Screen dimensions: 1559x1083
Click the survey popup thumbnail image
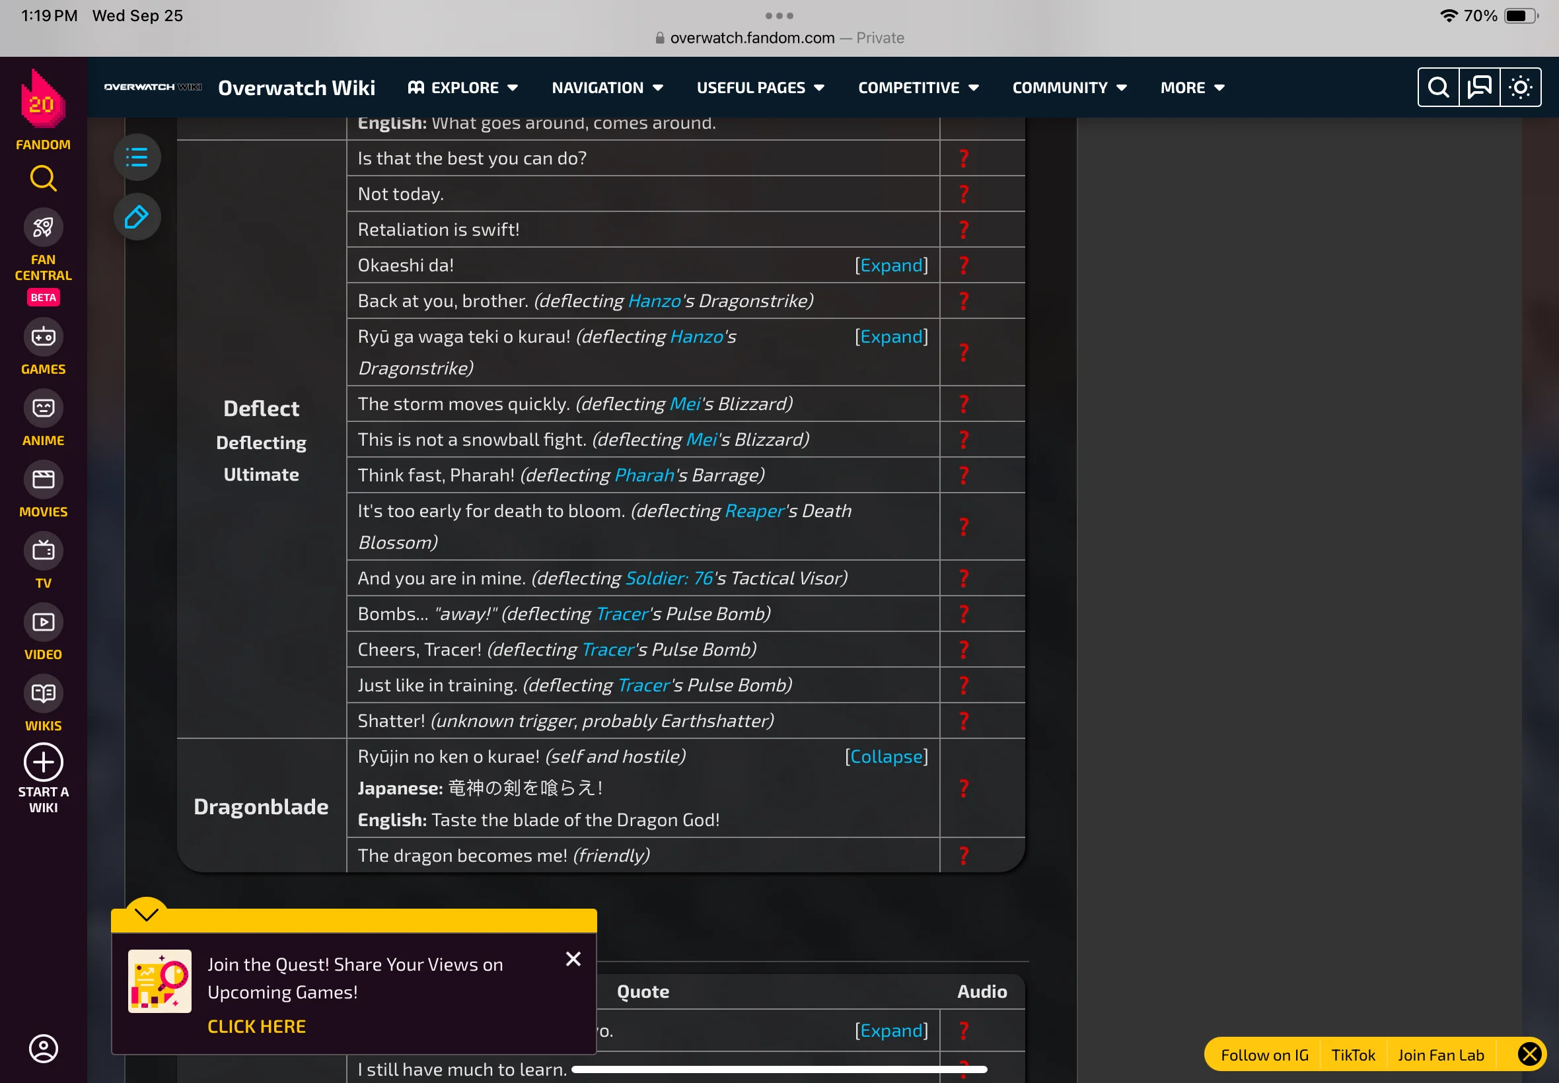pyautogui.click(x=159, y=981)
